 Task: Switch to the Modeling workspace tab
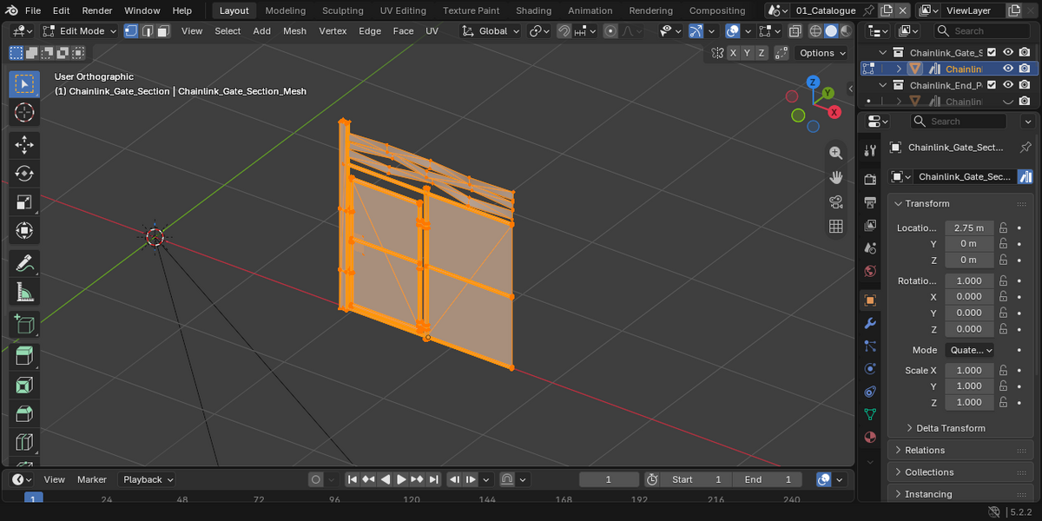(x=286, y=10)
